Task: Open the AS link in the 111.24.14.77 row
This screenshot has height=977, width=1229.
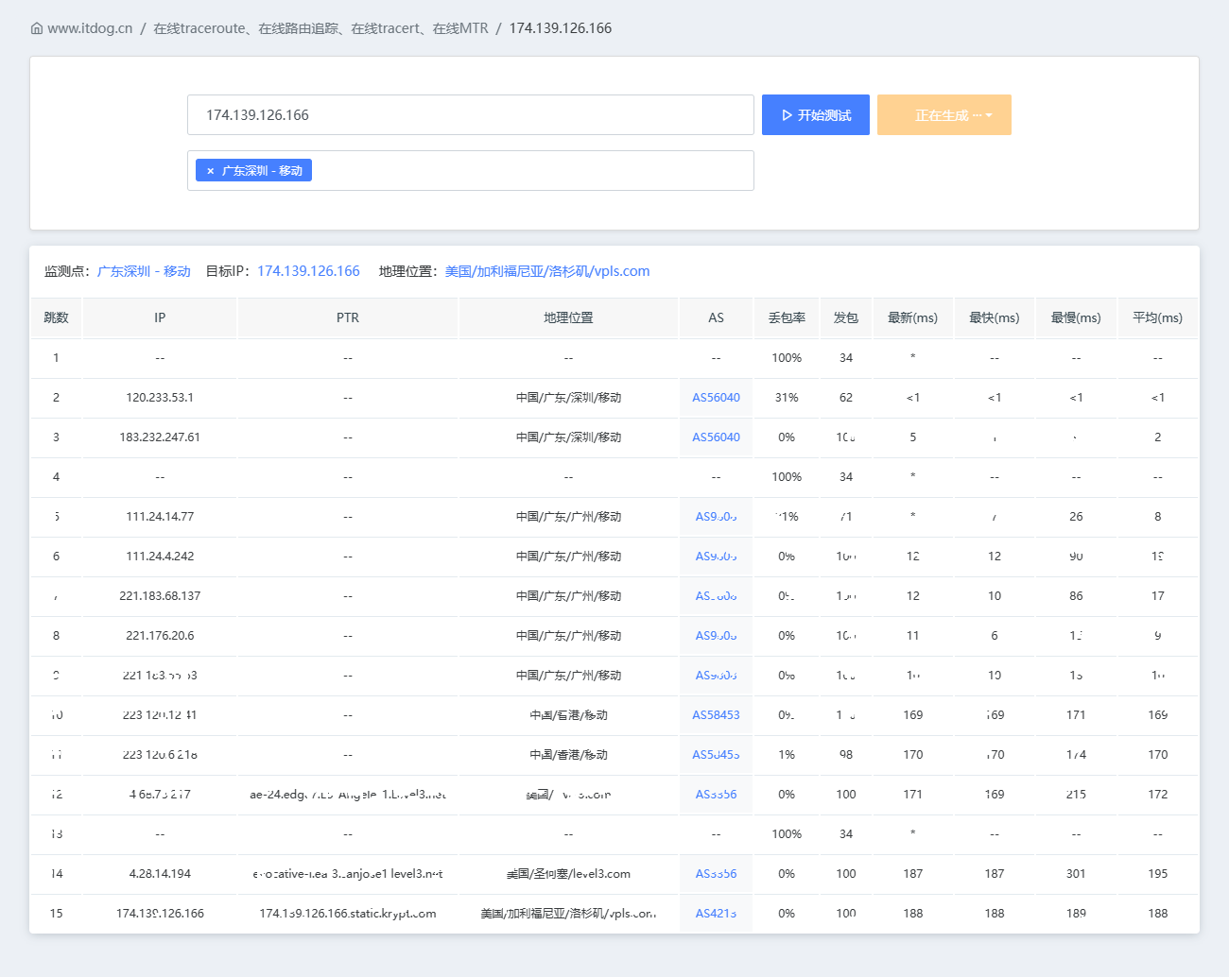Action: tap(716, 517)
